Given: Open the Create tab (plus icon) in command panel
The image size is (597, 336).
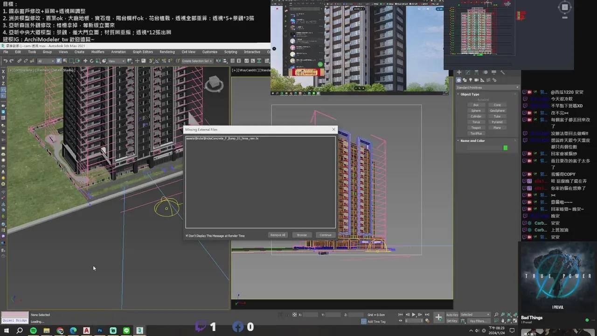Looking at the screenshot, I should tap(459, 72).
